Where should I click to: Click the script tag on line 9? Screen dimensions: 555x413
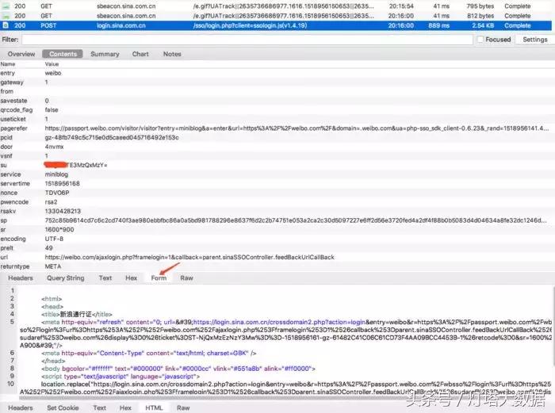click(121, 377)
